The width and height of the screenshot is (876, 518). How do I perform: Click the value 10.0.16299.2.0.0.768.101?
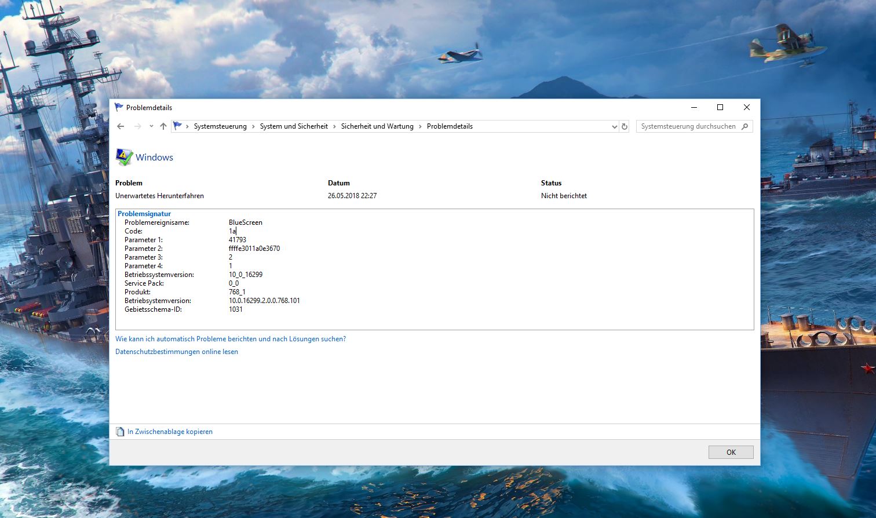click(x=264, y=301)
